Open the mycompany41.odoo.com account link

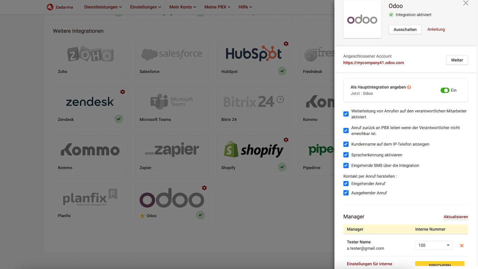coord(373,63)
